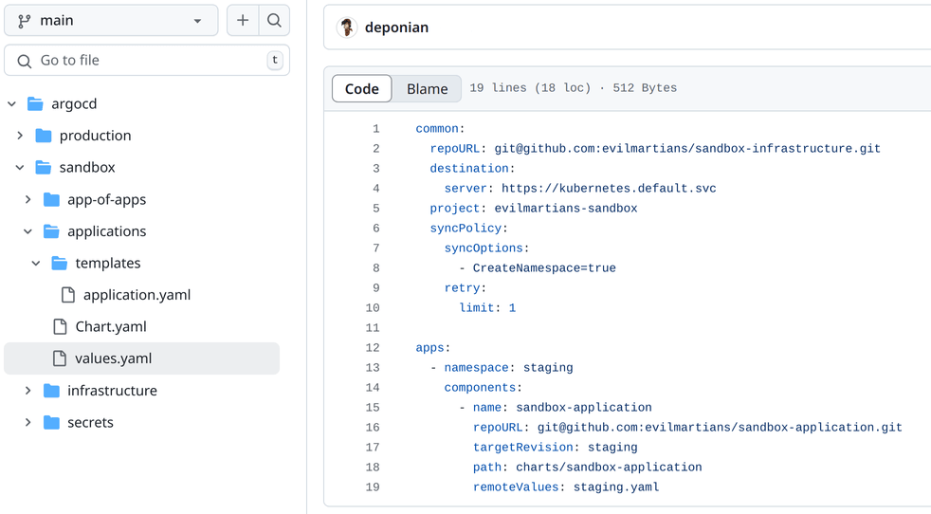Expand the production folder chevron

20,136
